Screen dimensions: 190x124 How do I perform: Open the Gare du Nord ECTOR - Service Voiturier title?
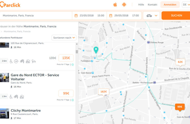35,77
